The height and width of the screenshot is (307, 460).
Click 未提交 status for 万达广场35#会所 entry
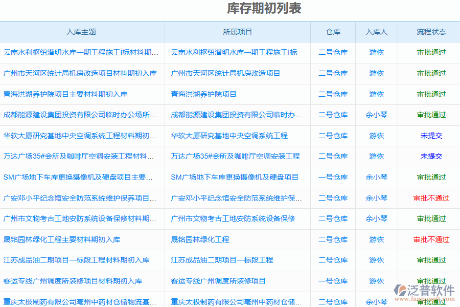[x=429, y=157]
